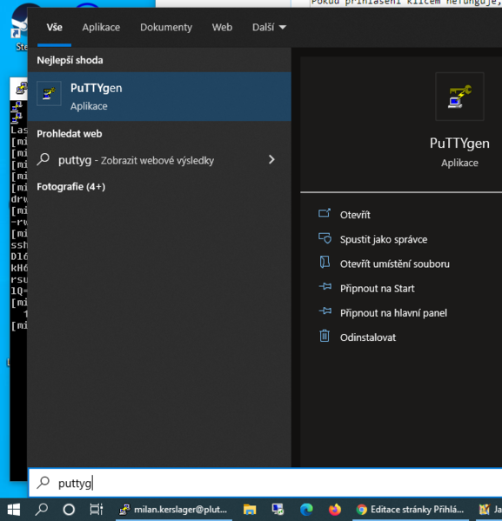Click pin icon beside Připnout na hlavní panel
This screenshot has width=502, height=521.
(325, 311)
